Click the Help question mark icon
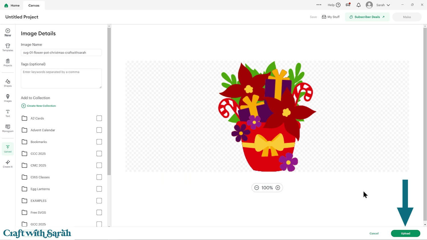Screen dimensions: 427x240 coord(338,5)
